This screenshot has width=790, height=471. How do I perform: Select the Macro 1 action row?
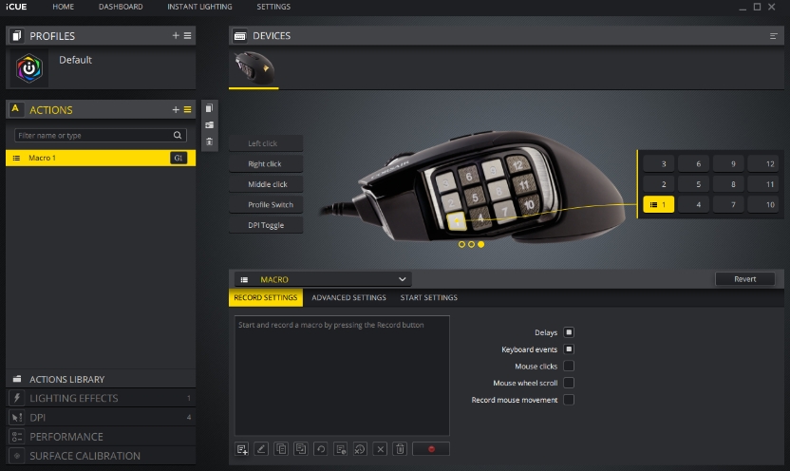tap(101, 158)
